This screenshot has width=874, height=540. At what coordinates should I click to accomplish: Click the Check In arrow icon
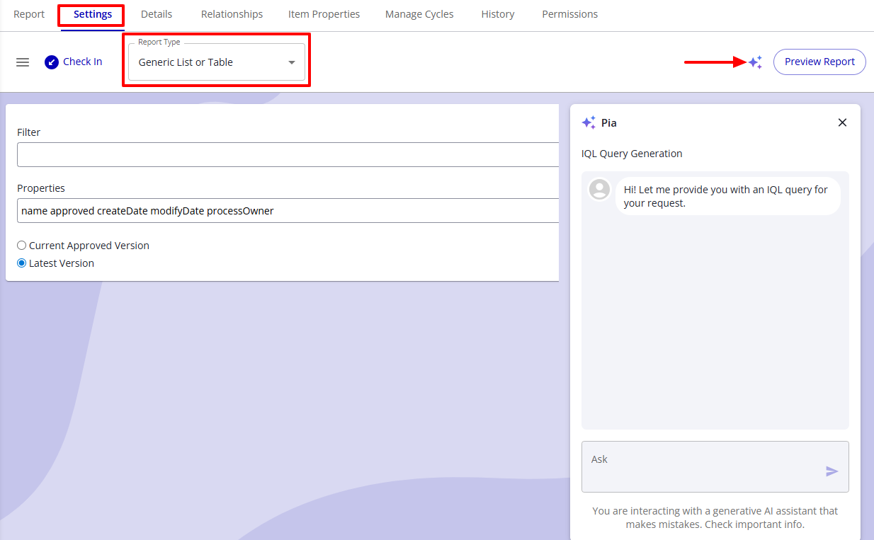pos(52,62)
